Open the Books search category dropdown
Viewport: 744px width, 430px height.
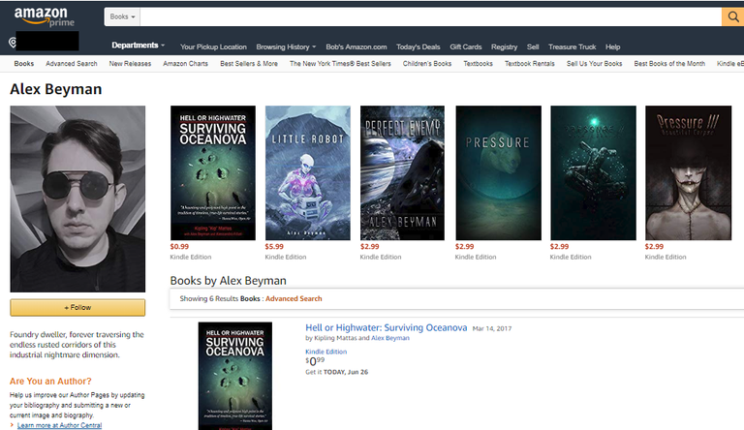(x=122, y=16)
